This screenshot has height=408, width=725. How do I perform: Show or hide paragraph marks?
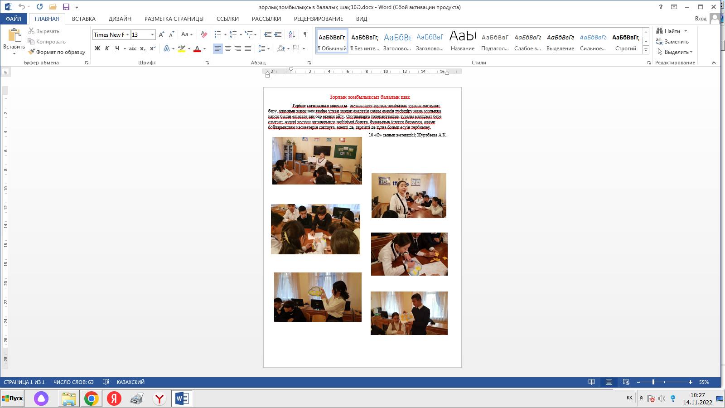click(306, 34)
